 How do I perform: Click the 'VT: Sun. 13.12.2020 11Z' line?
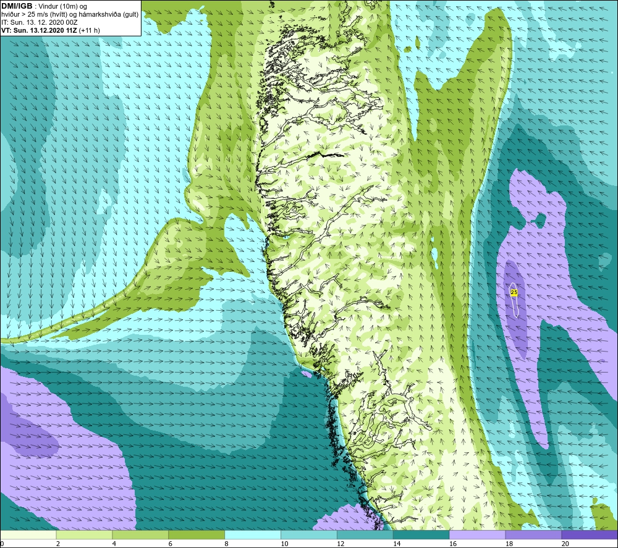pyautogui.click(x=40, y=30)
